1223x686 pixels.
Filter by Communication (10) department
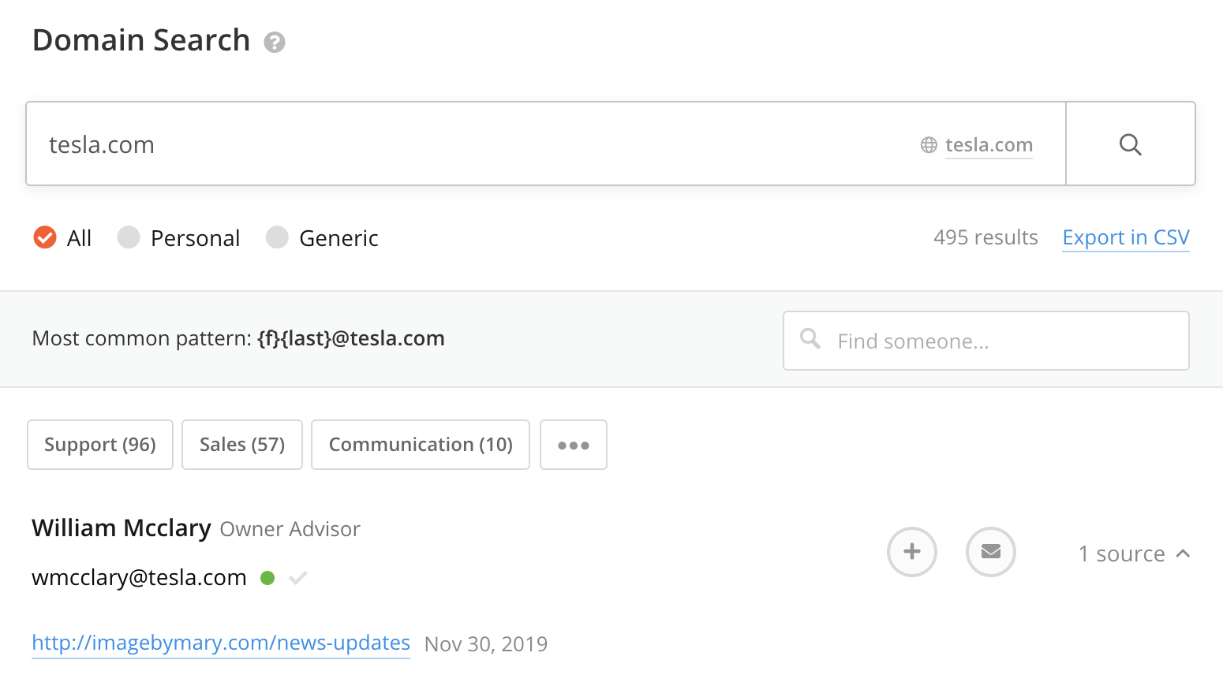[421, 445]
